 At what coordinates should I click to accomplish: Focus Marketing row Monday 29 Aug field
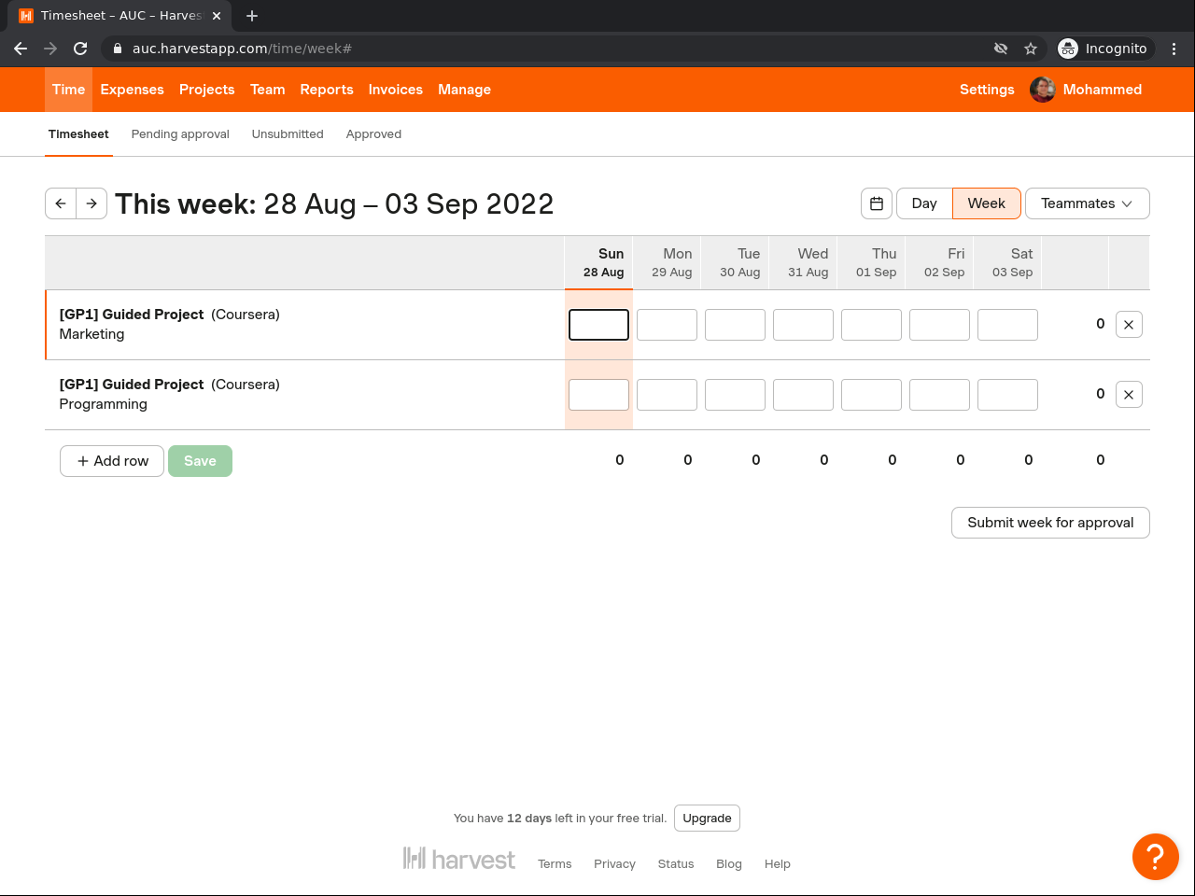click(667, 325)
